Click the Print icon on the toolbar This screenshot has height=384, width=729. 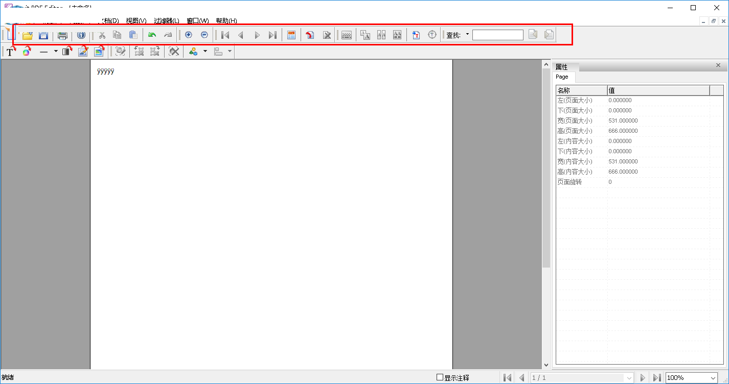[x=62, y=35]
